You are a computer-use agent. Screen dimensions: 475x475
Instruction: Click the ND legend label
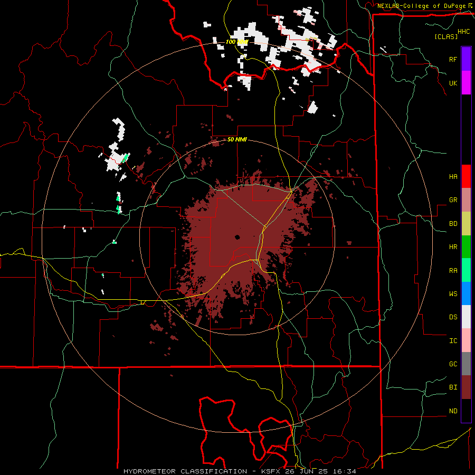click(453, 411)
